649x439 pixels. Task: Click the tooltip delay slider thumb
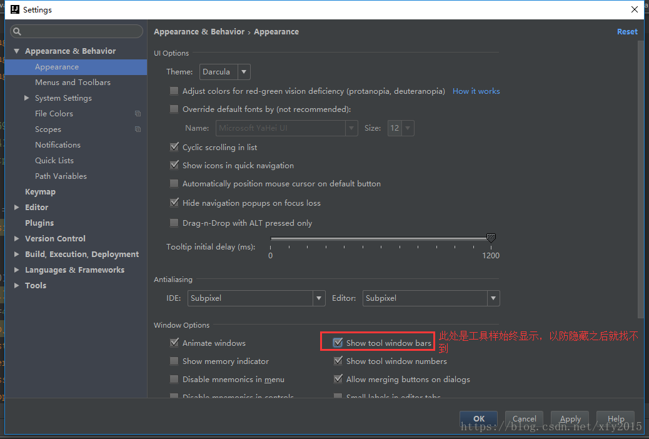pyautogui.click(x=491, y=238)
